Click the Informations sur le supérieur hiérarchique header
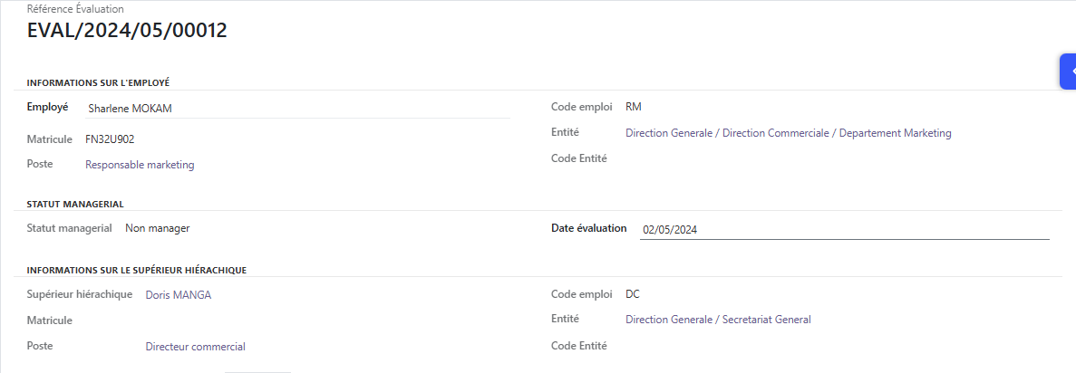This screenshot has height=373, width=1076. coord(137,270)
